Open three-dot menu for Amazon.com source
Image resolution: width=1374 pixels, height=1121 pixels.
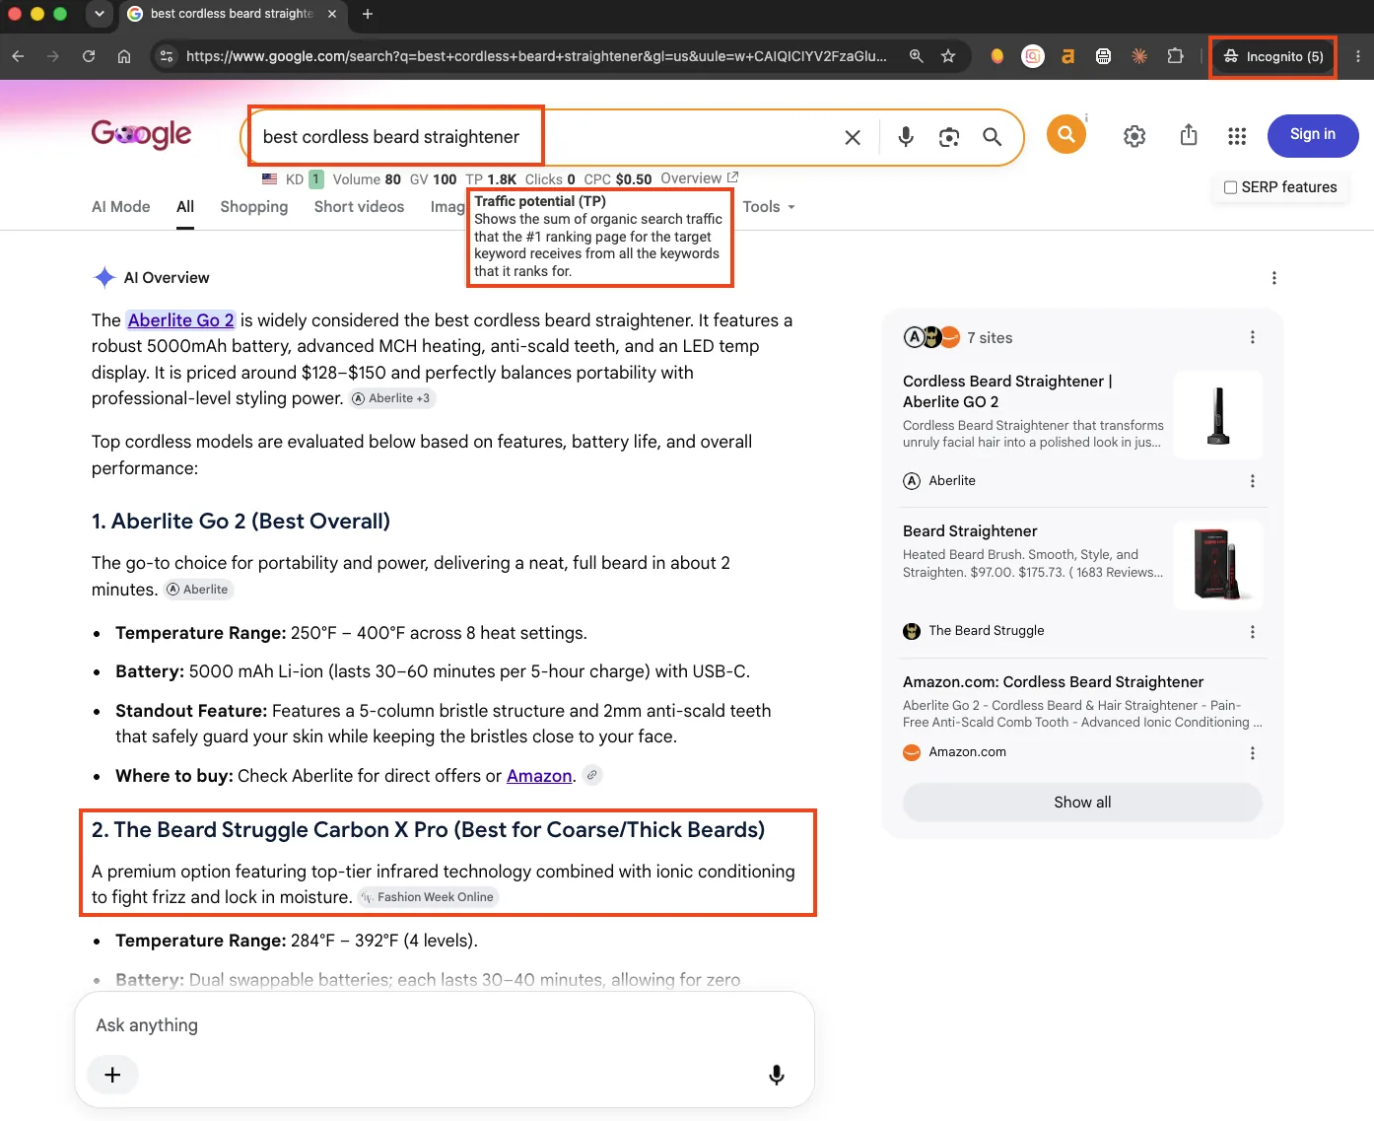point(1253,753)
